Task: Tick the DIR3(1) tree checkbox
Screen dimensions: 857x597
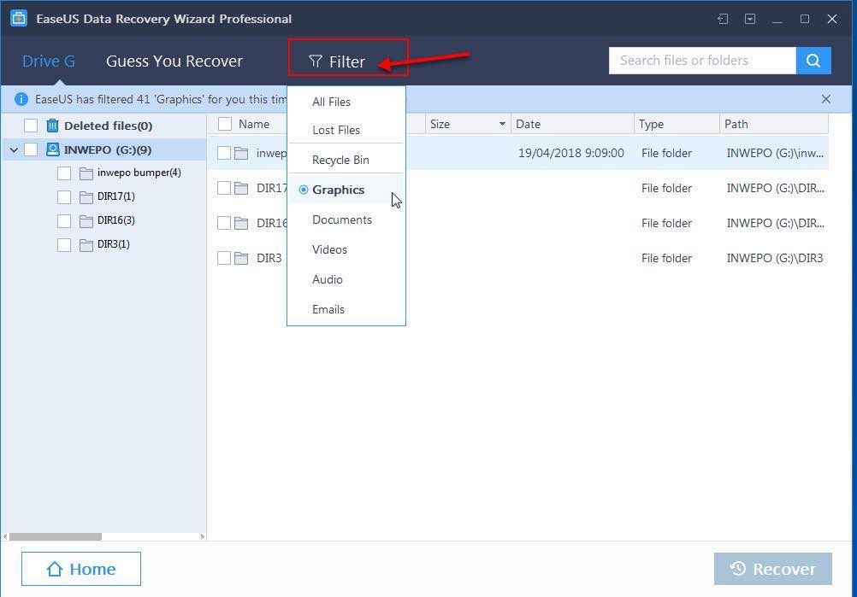Action: pos(64,245)
